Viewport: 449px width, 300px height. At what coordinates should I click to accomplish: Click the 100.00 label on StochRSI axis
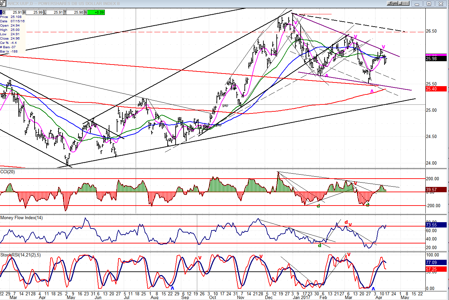[432, 255]
